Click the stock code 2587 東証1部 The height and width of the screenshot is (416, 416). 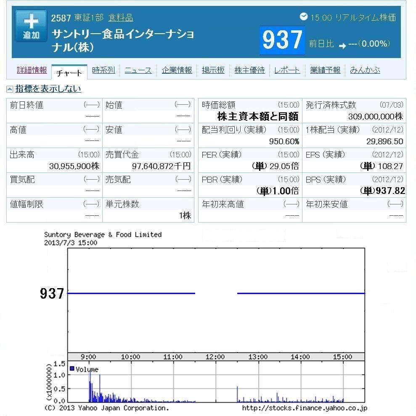pyautogui.click(x=77, y=18)
